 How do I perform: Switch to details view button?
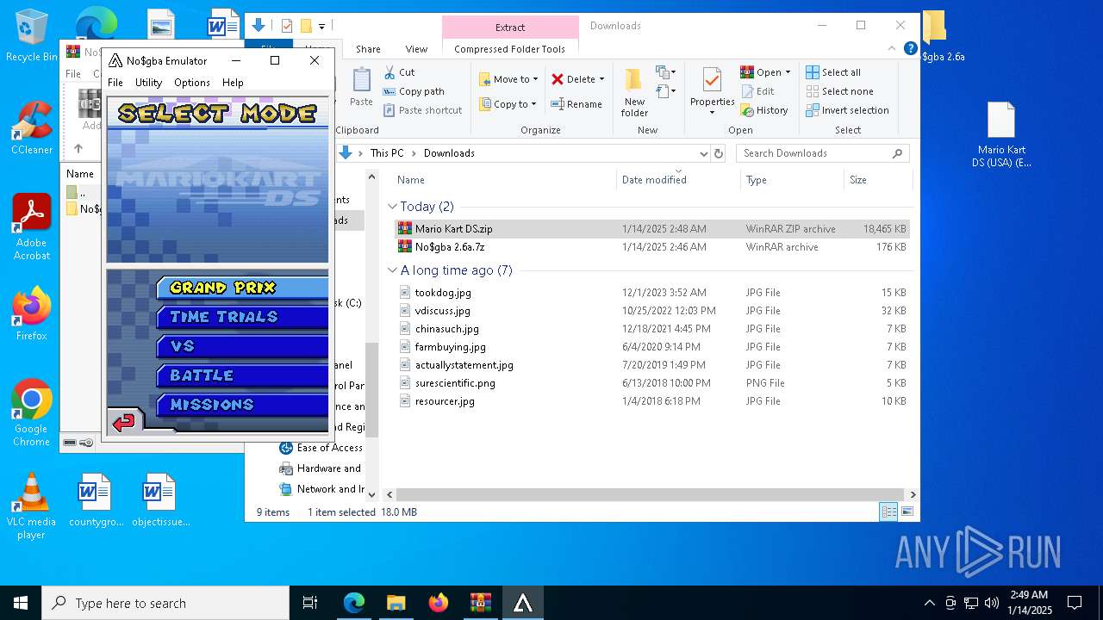[x=888, y=512]
